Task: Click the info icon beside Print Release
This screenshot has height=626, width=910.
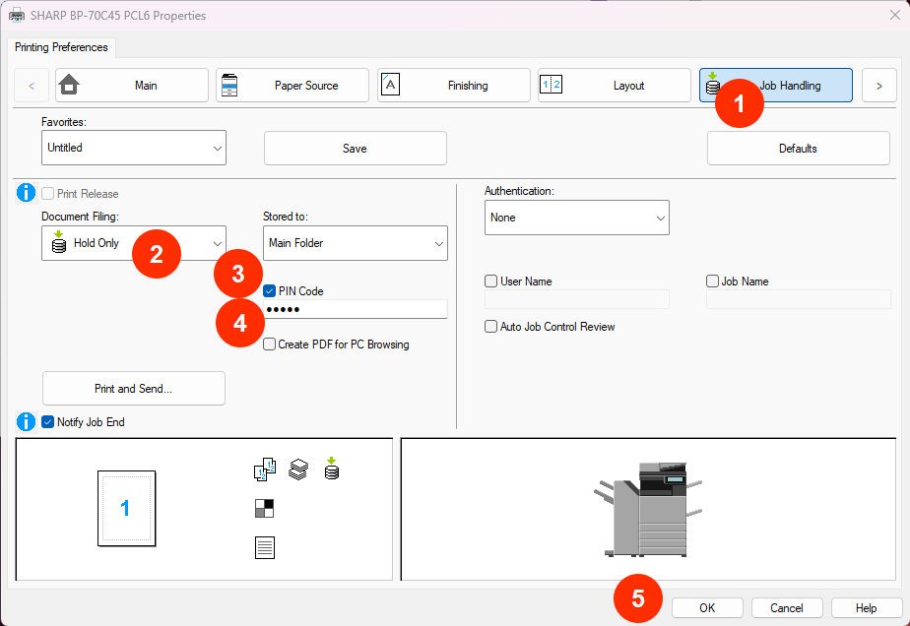Action: point(25,193)
